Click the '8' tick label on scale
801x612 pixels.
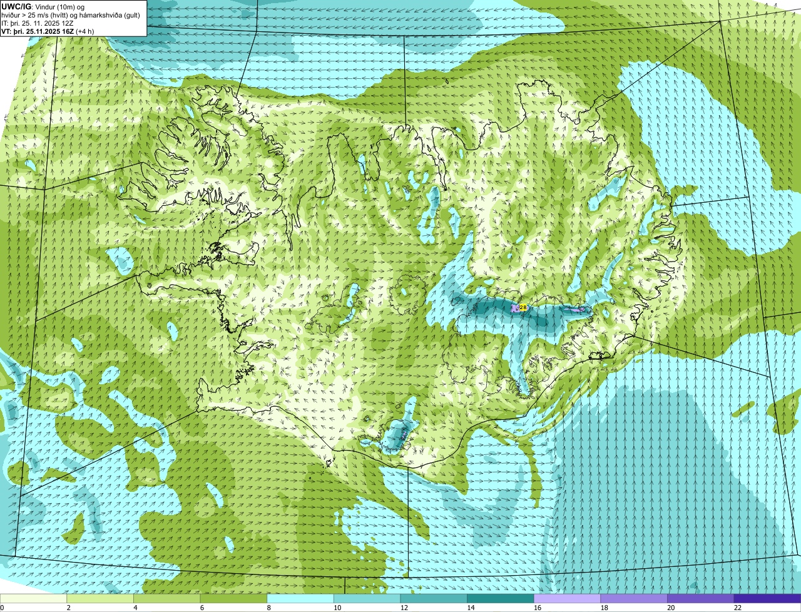click(268, 608)
